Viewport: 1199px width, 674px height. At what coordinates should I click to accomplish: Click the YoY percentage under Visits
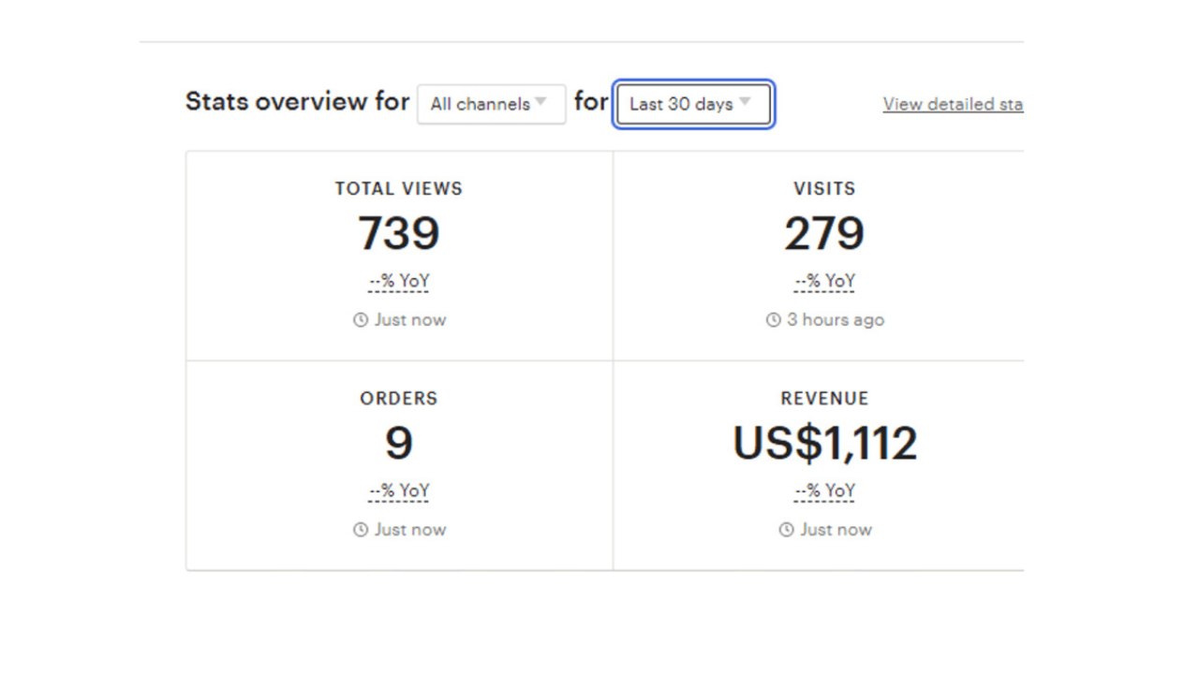[x=824, y=282]
